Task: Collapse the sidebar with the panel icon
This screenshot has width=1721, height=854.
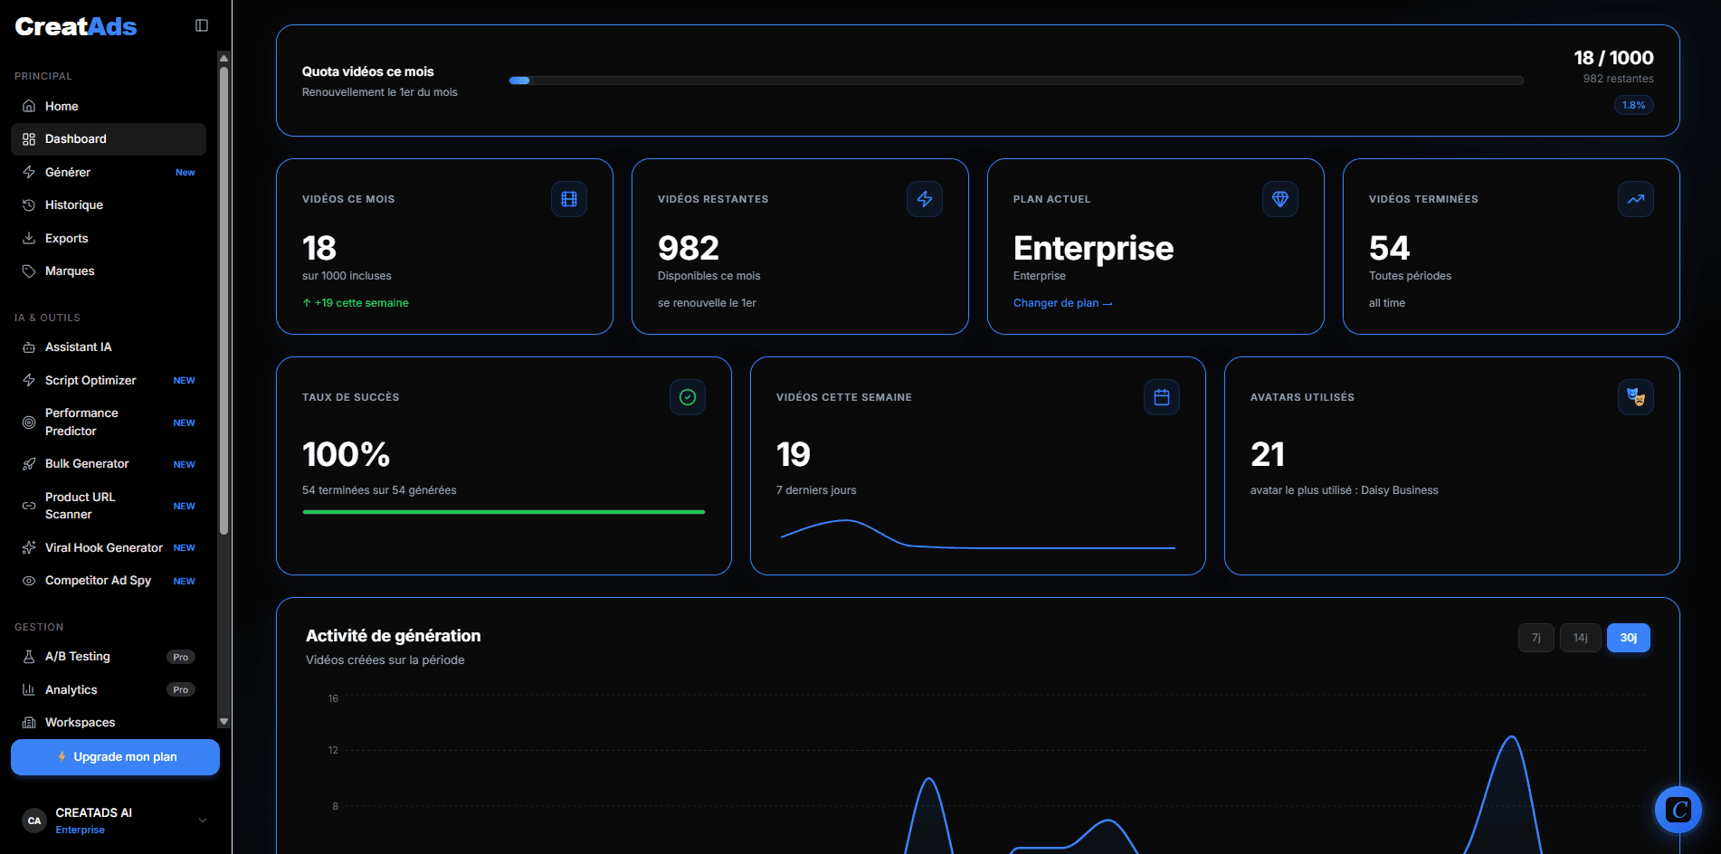Action: click(202, 25)
